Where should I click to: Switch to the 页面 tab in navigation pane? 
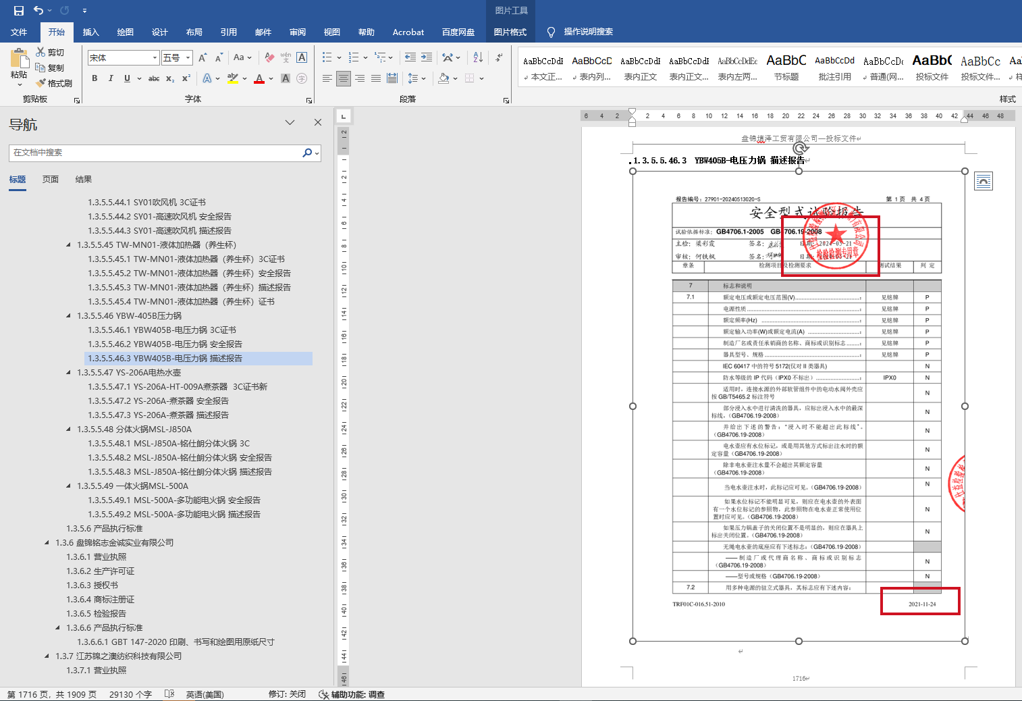point(51,180)
